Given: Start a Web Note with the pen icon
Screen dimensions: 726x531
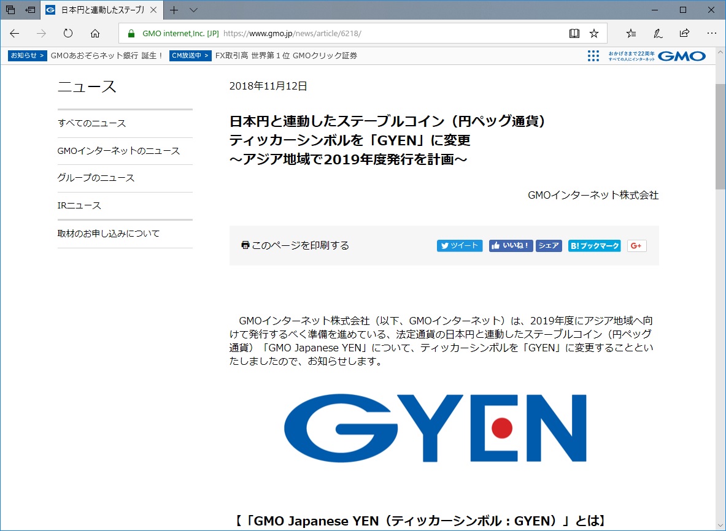Looking at the screenshot, I should tap(658, 33).
